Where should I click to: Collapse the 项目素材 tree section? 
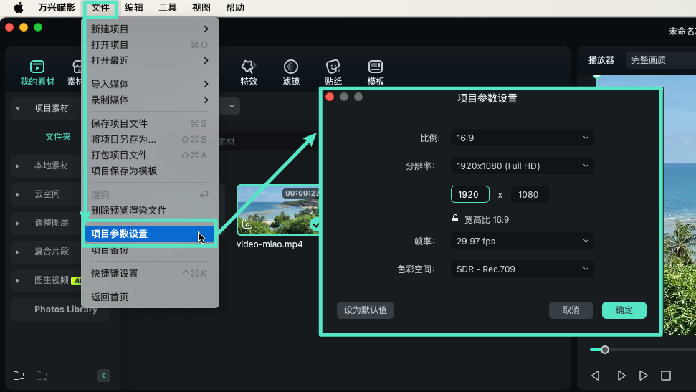coord(18,108)
